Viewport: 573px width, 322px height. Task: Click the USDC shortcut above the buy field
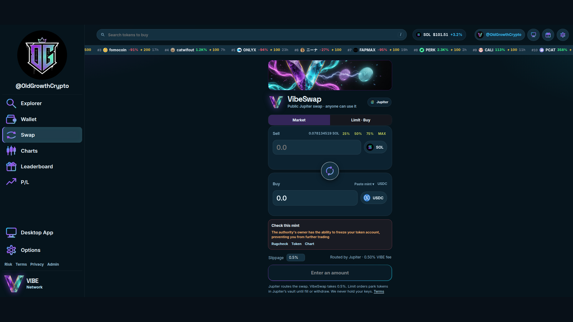point(382,184)
